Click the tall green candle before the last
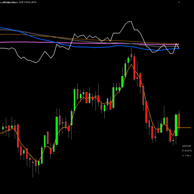The width and height of the screenshot is (194, 194). [176, 125]
